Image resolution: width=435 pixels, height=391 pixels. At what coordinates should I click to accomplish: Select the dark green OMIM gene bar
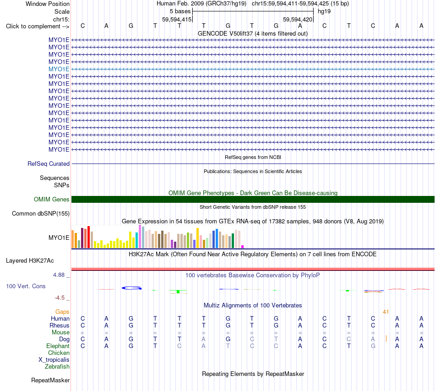click(x=253, y=199)
